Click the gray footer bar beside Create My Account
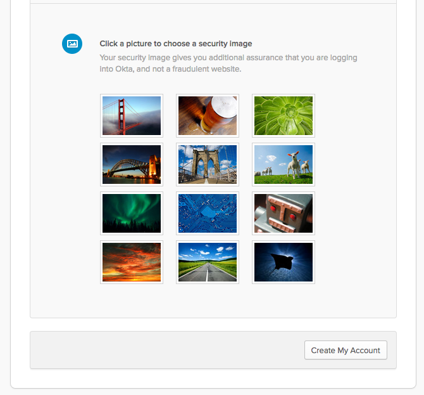424x395 pixels. pos(167,350)
